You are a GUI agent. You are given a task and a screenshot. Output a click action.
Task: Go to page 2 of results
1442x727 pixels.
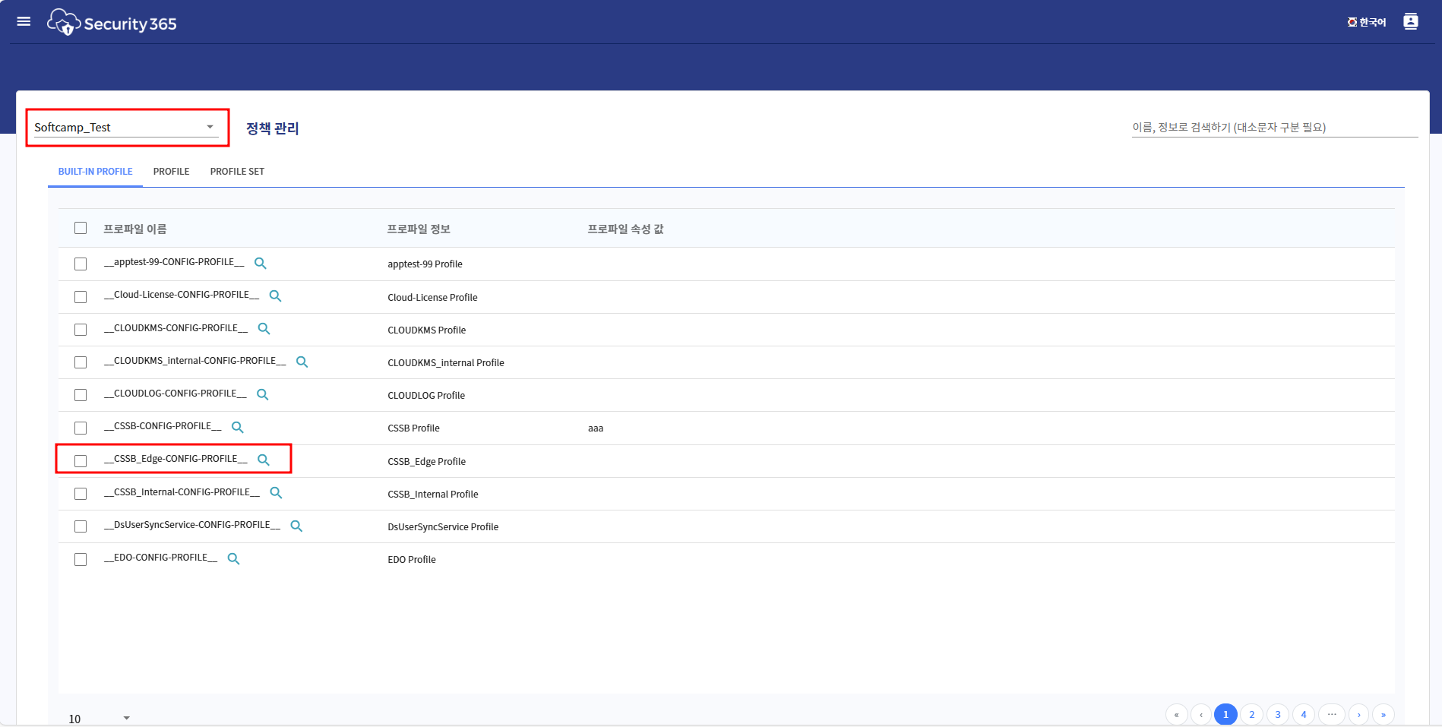pos(1251,714)
